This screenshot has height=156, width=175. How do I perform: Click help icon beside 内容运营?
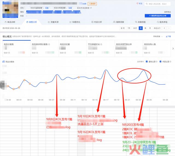click(170, 61)
